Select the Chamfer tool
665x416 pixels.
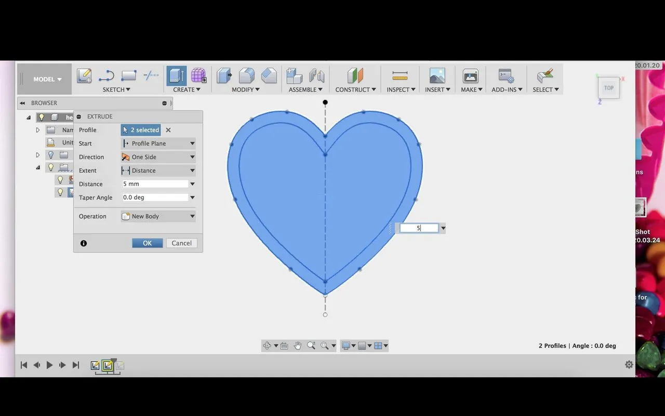pyautogui.click(x=269, y=76)
